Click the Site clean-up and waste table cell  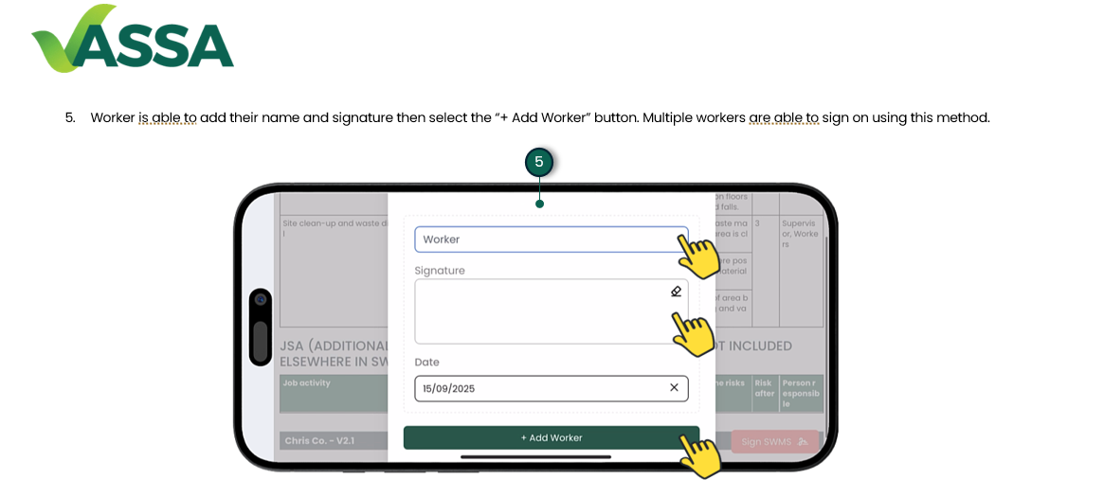335,272
